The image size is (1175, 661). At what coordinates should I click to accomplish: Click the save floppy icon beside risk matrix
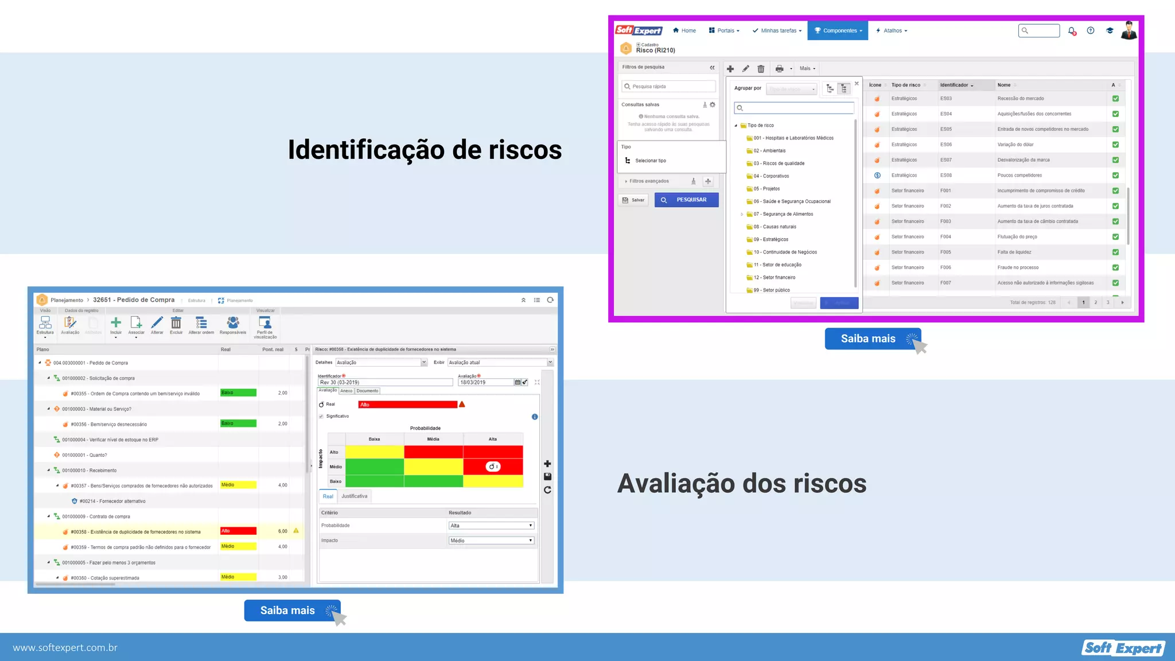tap(547, 477)
